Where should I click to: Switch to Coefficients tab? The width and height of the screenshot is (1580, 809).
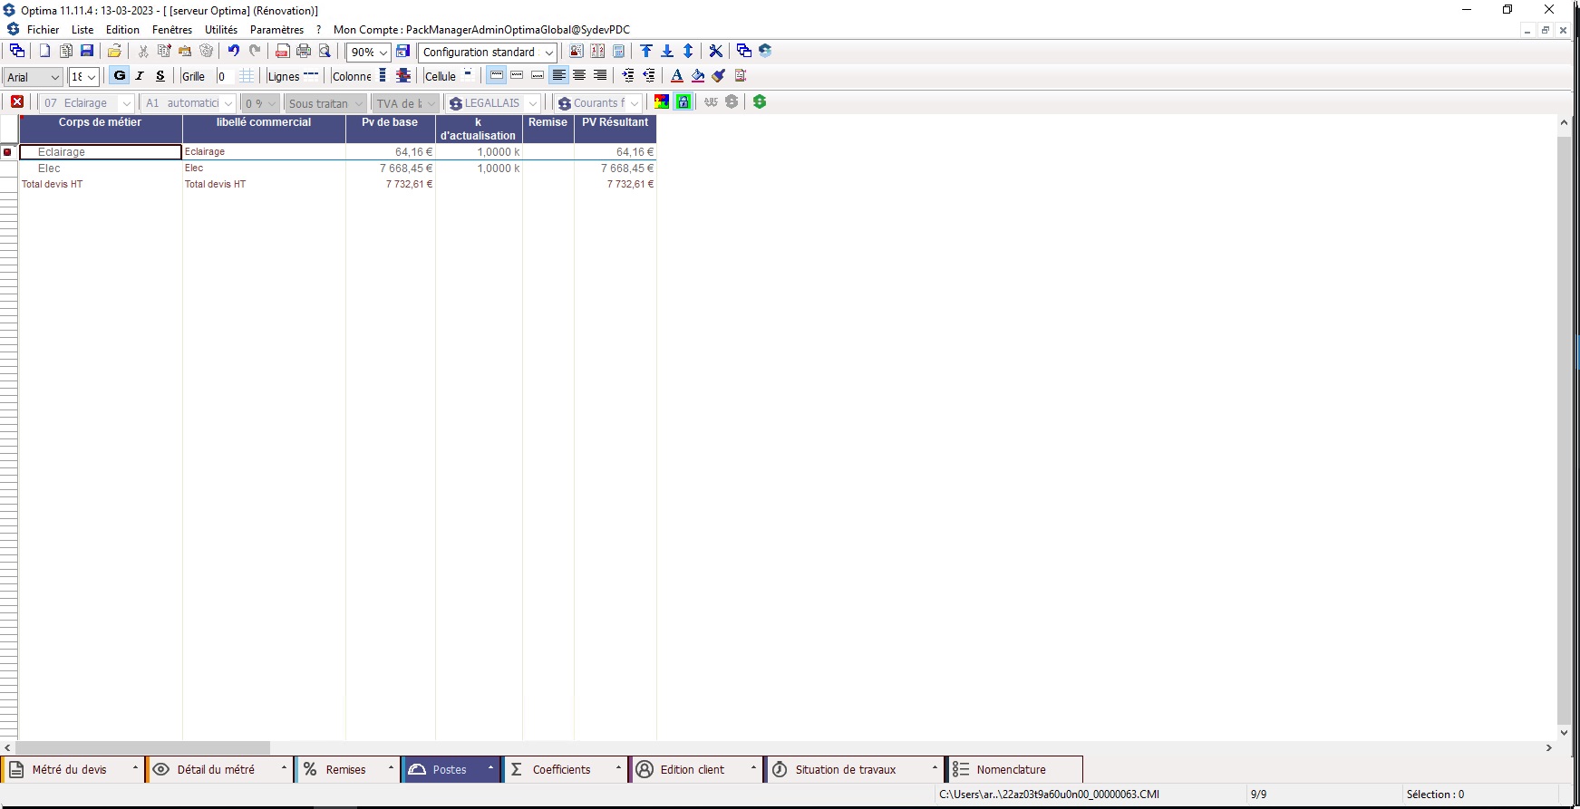pos(566,770)
